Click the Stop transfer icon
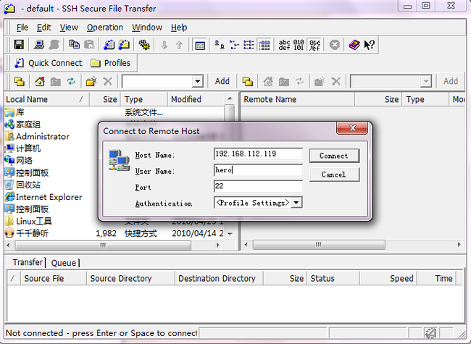This screenshot has height=344, width=471. click(334, 45)
